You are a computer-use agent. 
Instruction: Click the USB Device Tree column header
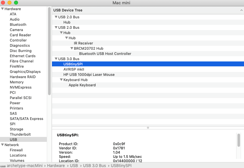pos(148,10)
